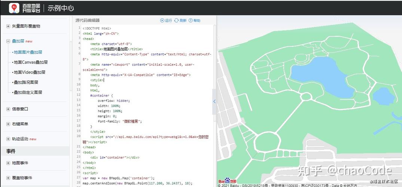This screenshot has width=402, height=187.
Task: Open the 地面Canvas叠加层 example
Action: pyautogui.click(x=30, y=62)
